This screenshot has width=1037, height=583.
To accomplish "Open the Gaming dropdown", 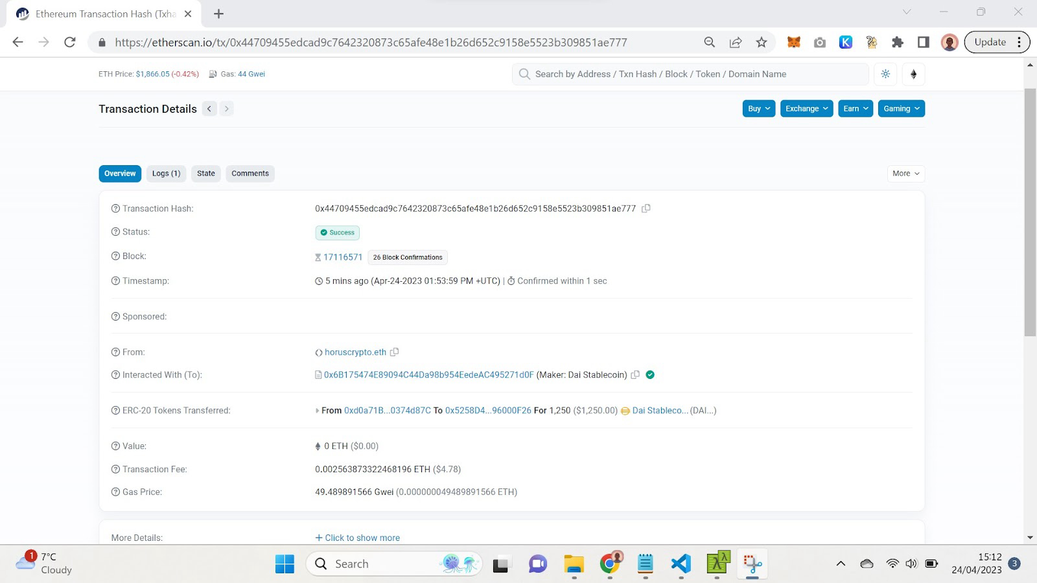I will (901, 109).
